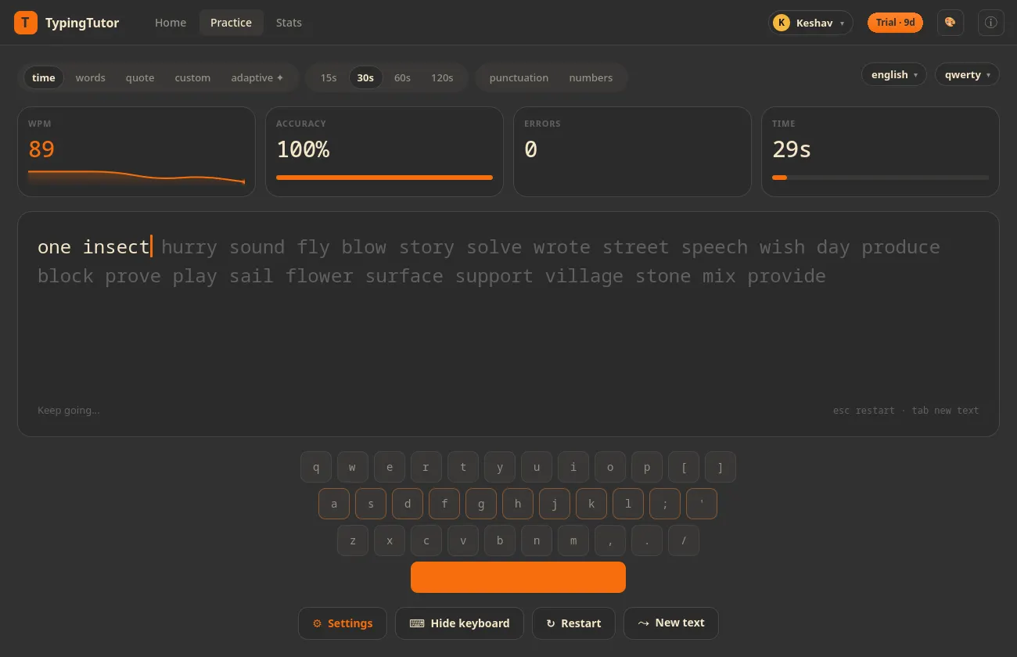Image resolution: width=1017 pixels, height=657 pixels.
Task: Click the 'b' key on keyboard
Action: (500, 540)
